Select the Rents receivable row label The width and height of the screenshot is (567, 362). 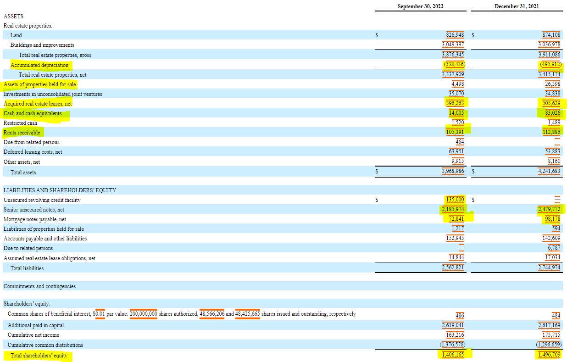tap(22, 133)
